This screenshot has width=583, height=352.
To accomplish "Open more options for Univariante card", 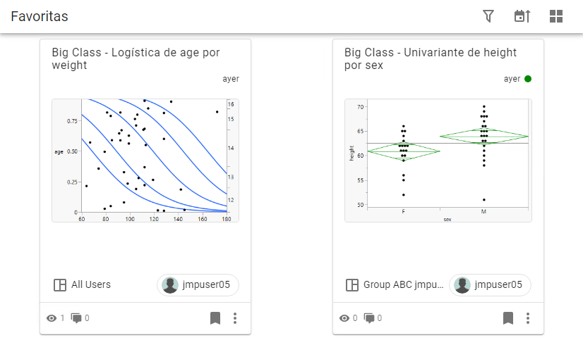I will point(528,318).
